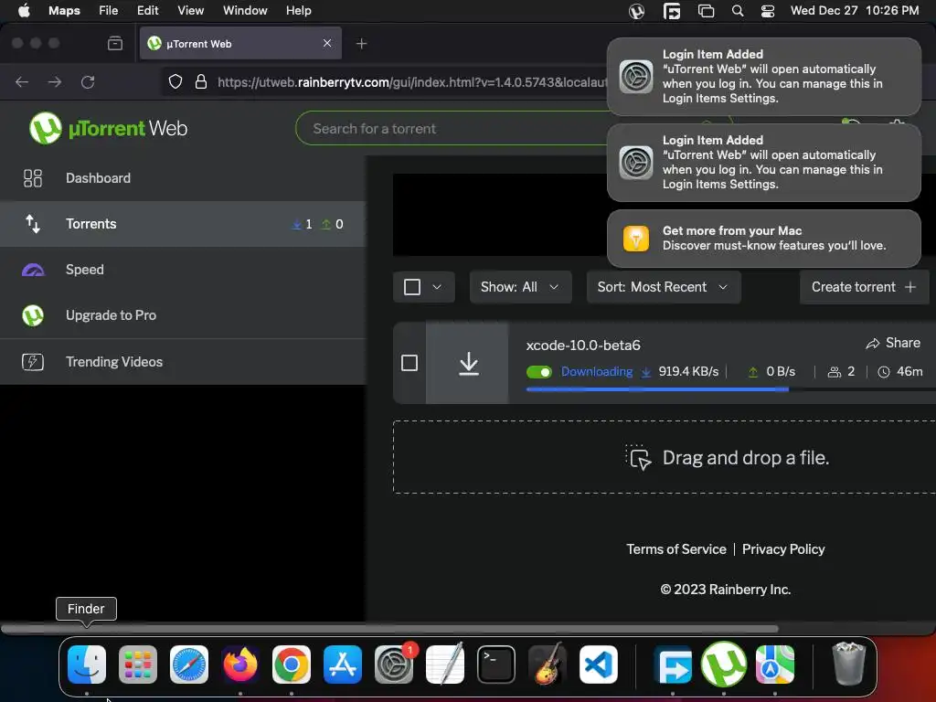
Task: Click the padlock site info icon
Action: tap(201, 81)
